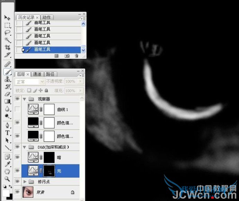Select the Notes tool
The width and height of the screenshot is (239, 201).
pos(7,156)
